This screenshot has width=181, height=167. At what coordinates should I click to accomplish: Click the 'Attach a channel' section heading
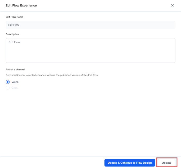pos(15,70)
